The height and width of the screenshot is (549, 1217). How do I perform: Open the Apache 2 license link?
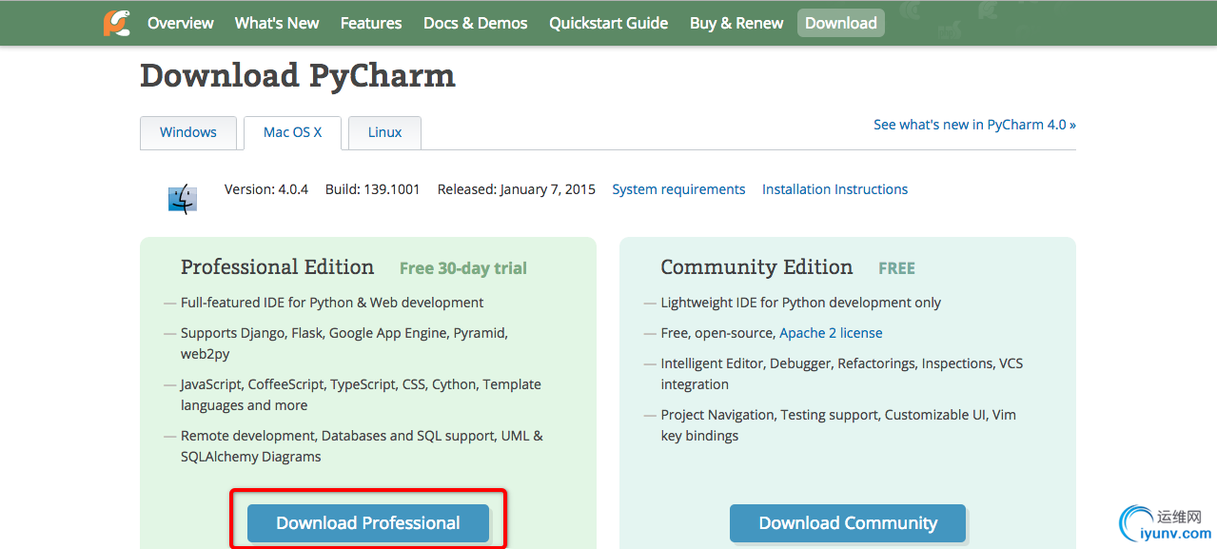coord(831,333)
